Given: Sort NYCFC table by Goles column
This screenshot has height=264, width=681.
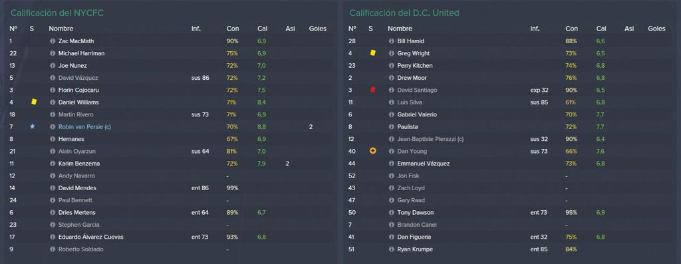Looking at the screenshot, I should [317, 29].
